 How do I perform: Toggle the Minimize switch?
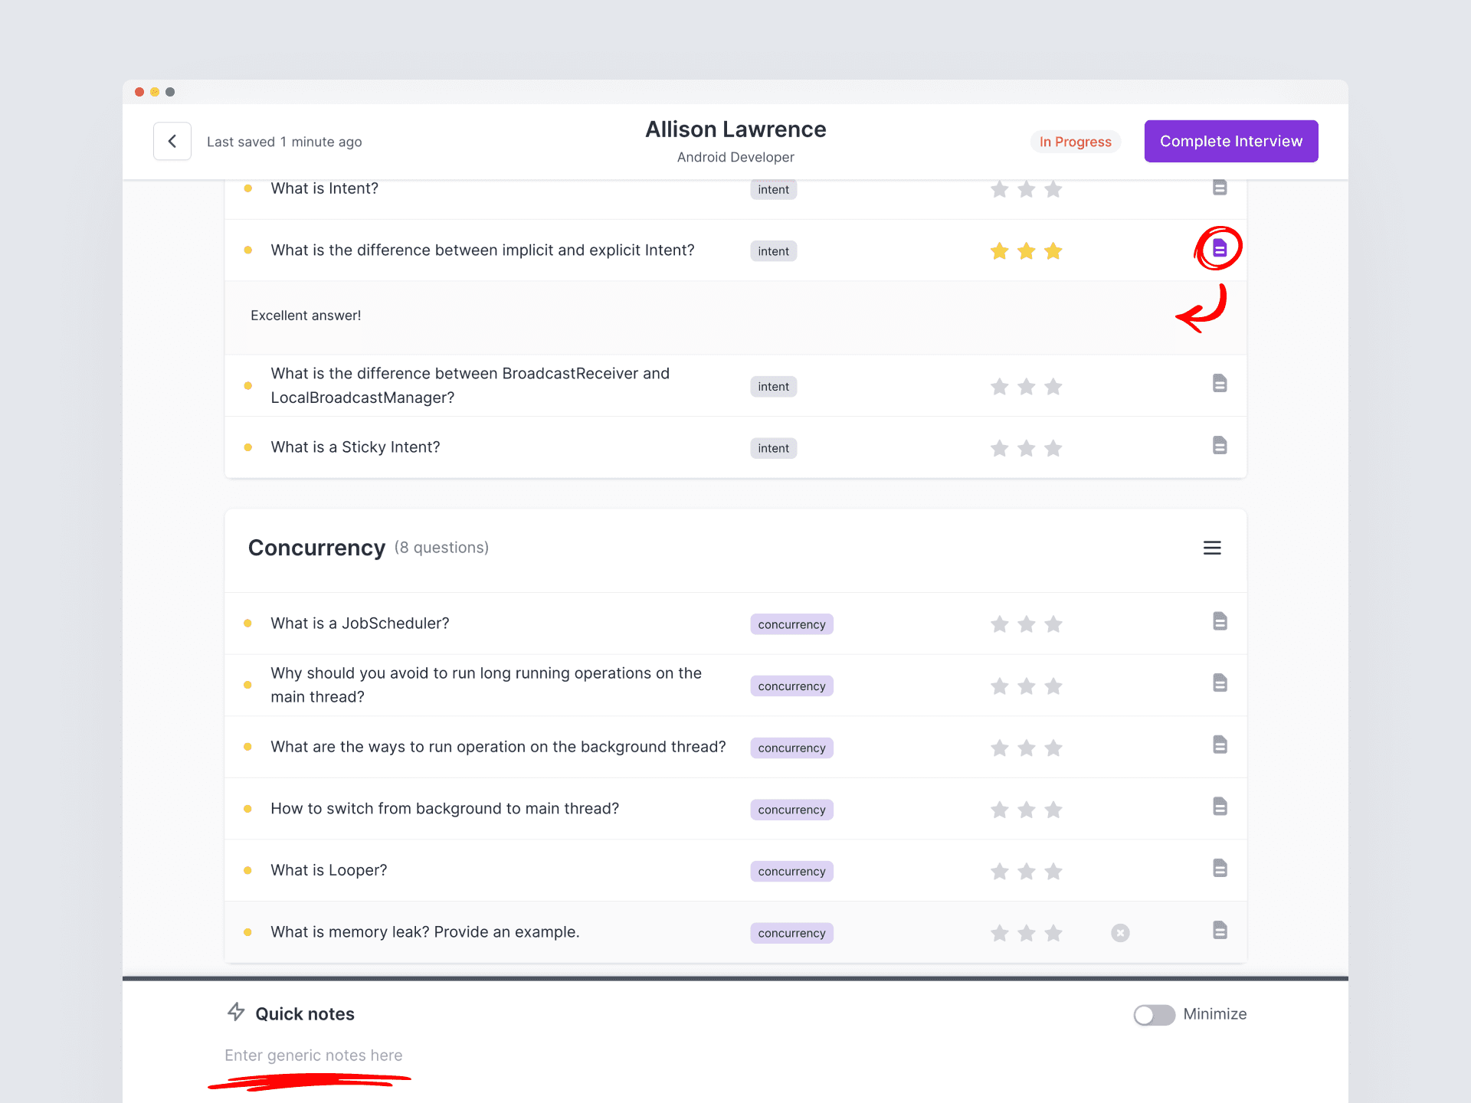point(1154,1014)
